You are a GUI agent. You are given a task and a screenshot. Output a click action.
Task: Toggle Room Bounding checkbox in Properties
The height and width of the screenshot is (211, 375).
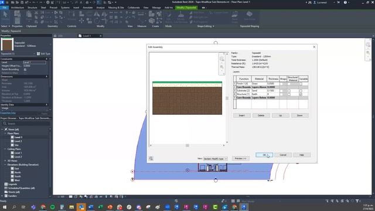(25, 69)
